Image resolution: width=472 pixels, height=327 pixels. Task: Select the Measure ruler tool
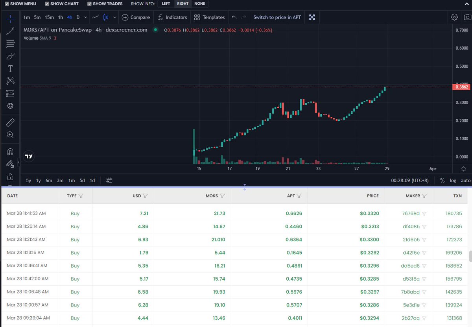tap(10, 122)
